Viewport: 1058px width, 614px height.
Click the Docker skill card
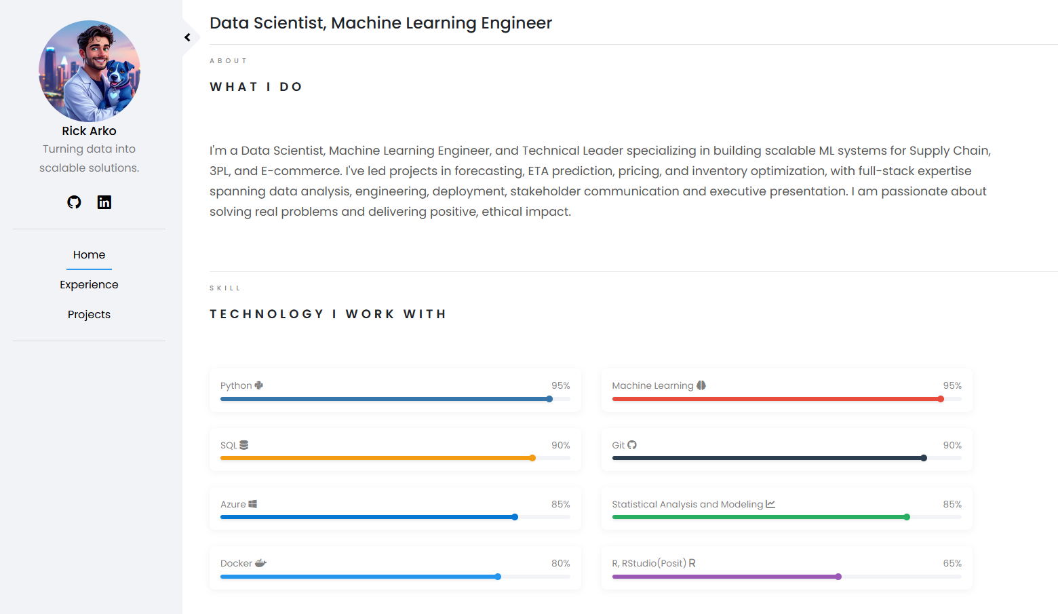point(395,567)
